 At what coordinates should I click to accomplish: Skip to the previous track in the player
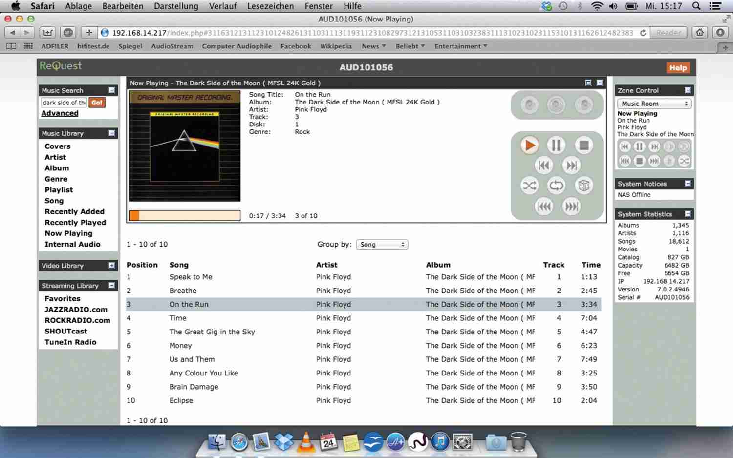pos(543,166)
